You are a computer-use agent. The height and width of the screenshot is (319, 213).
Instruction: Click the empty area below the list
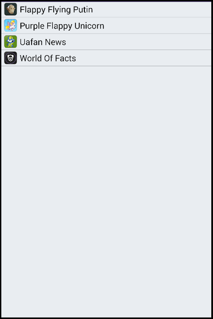point(106,191)
